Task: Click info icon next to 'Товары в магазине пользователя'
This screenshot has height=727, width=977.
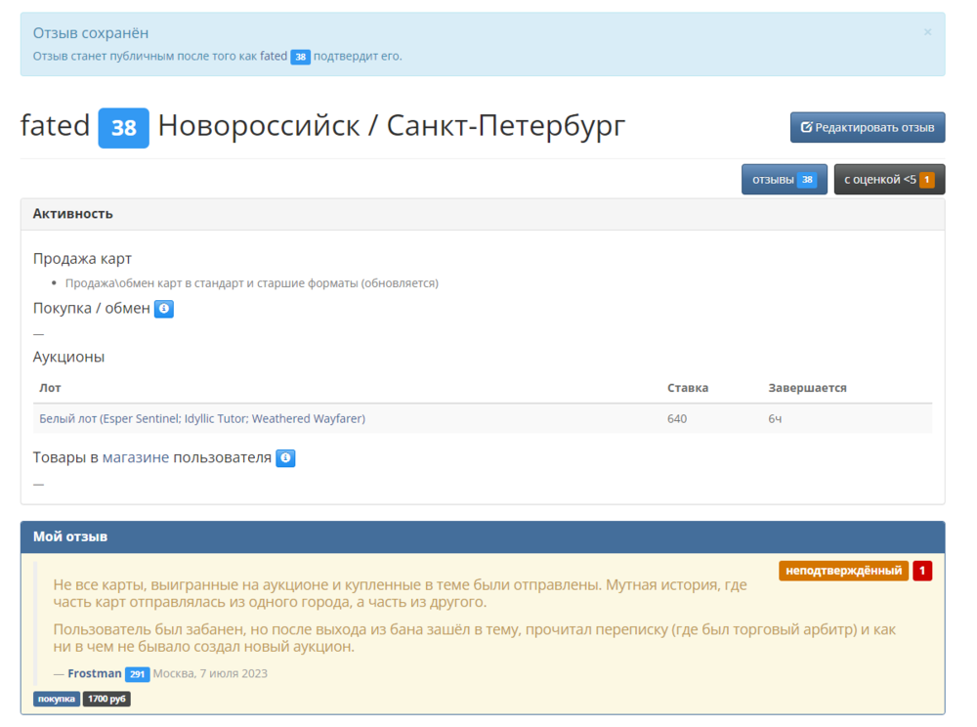Action: coord(285,458)
